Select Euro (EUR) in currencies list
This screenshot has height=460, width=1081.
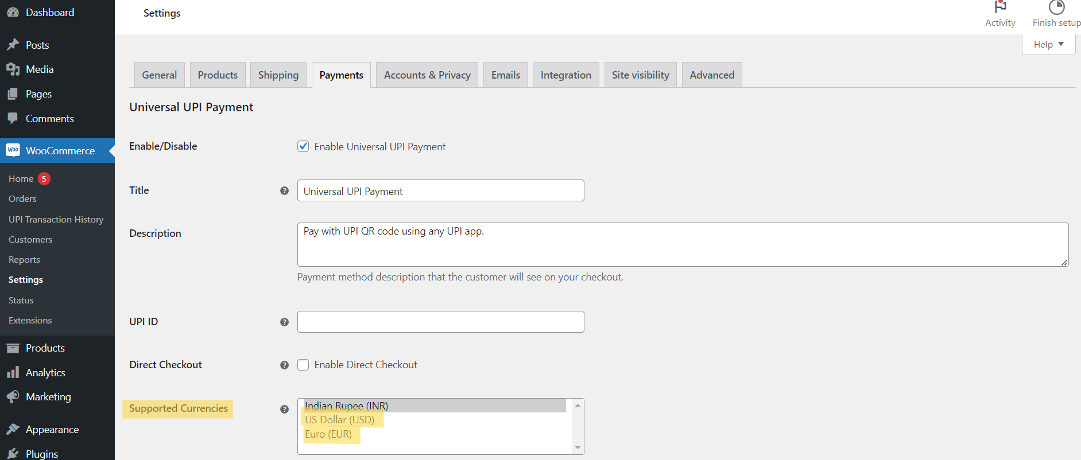pos(434,434)
